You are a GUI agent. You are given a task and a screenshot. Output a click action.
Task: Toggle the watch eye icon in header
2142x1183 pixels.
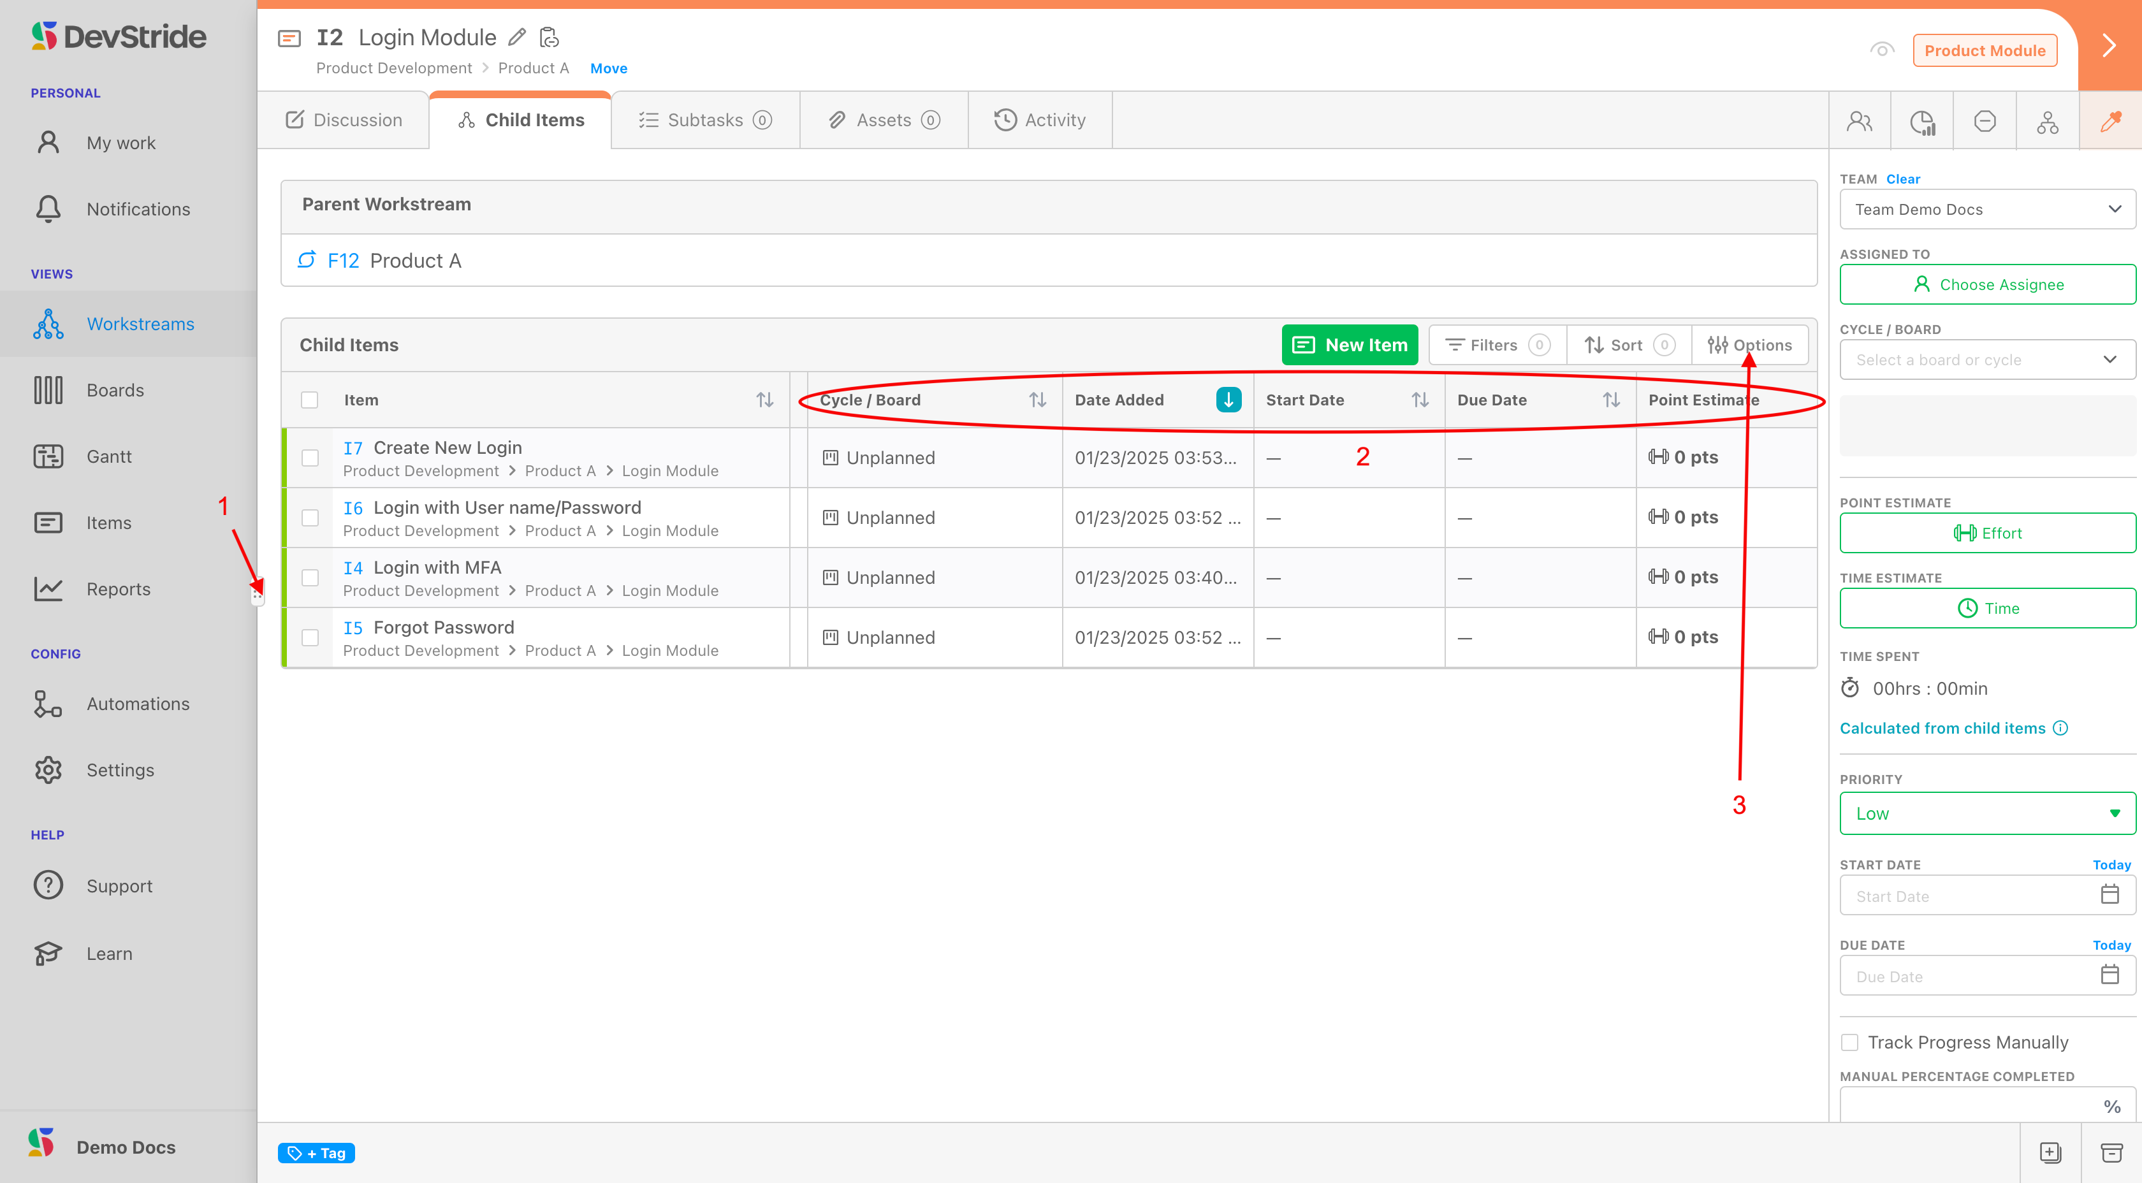click(1882, 50)
